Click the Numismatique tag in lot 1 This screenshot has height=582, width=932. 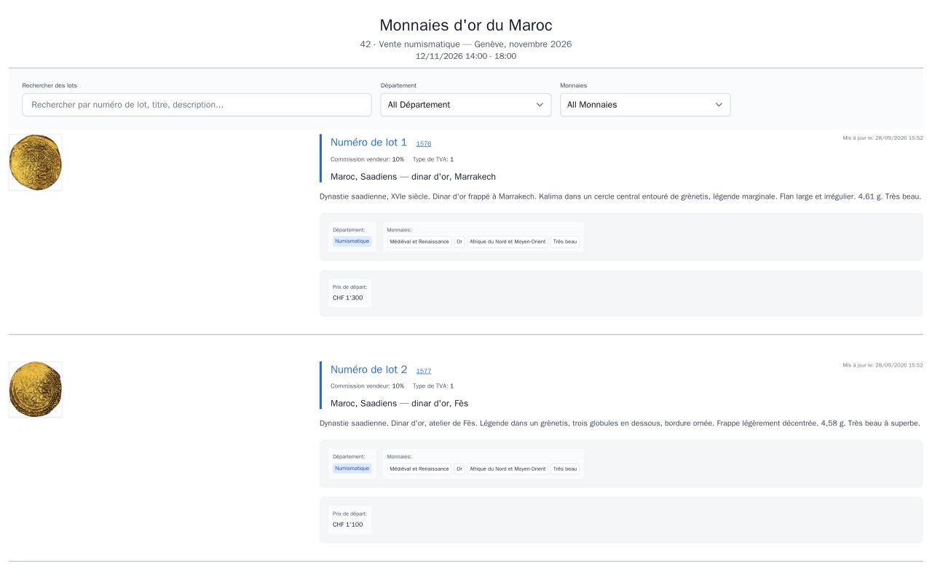(352, 241)
